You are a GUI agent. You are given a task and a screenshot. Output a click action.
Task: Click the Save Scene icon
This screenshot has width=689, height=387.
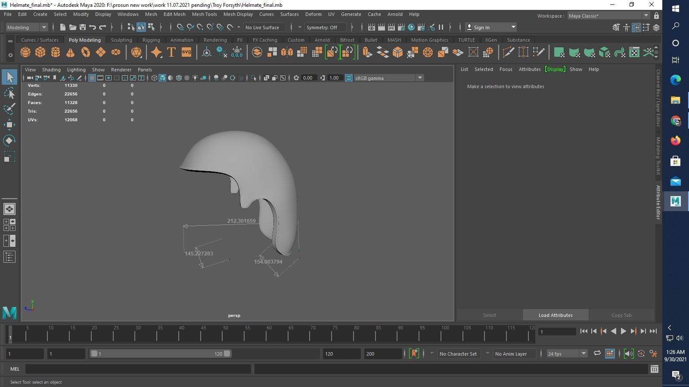click(83, 27)
